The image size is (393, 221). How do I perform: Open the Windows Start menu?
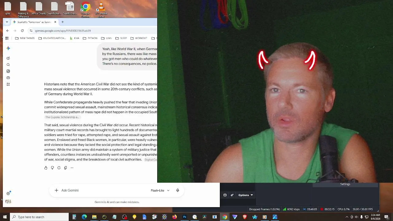(5, 217)
